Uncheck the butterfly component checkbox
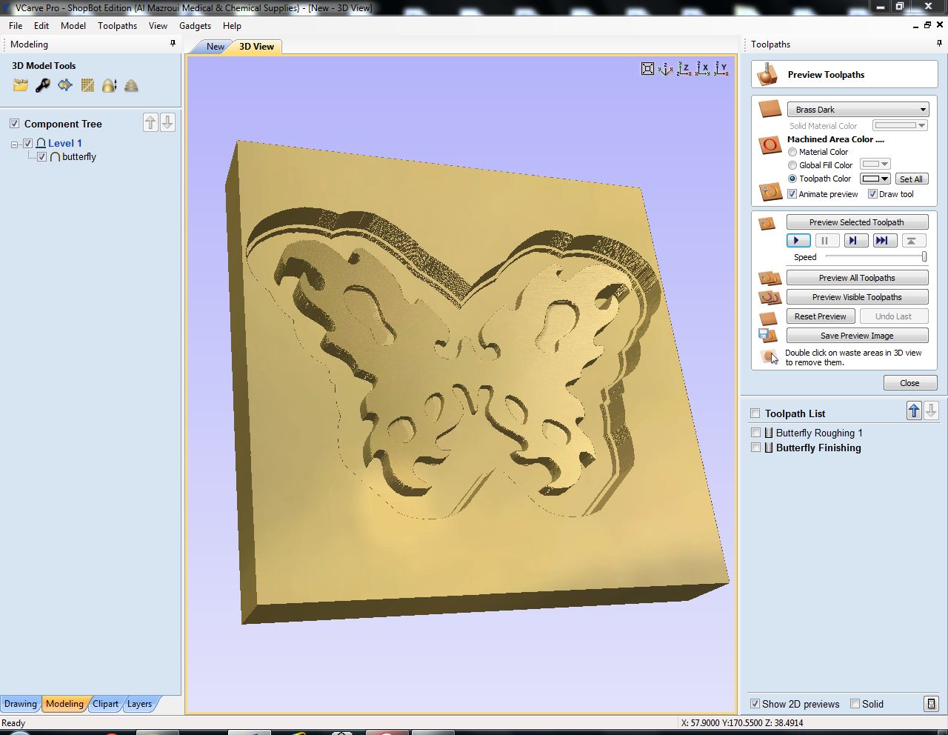The image size is (948, 735). click(x=41, y=156)
